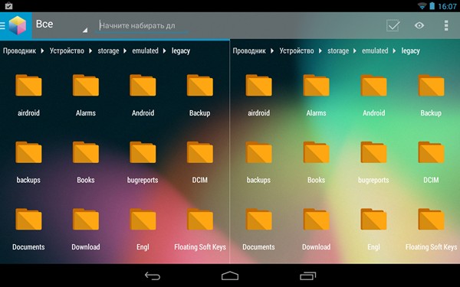
Task: Expand arrow after left pane "emulated"
Action: pos(165,51)
